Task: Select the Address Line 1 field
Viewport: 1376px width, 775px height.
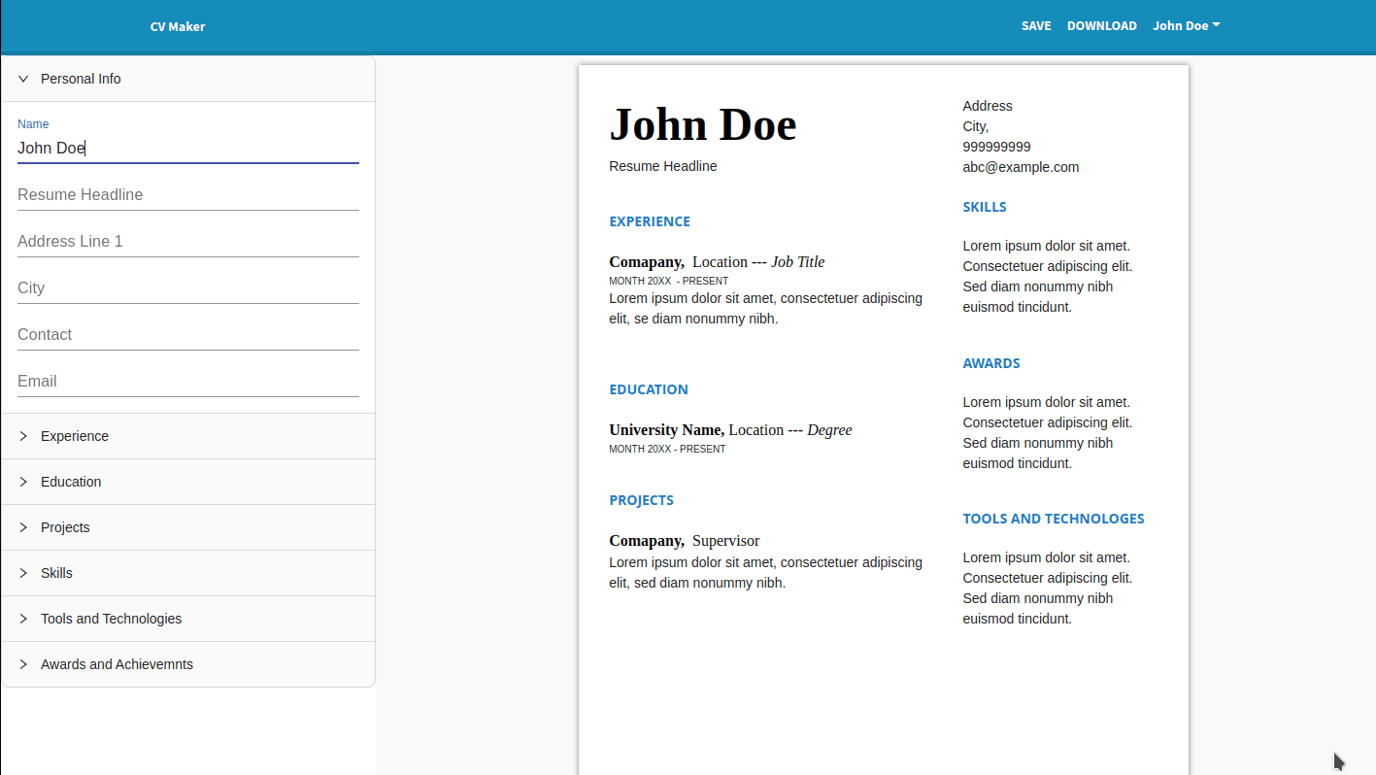Action: point(187,242)
